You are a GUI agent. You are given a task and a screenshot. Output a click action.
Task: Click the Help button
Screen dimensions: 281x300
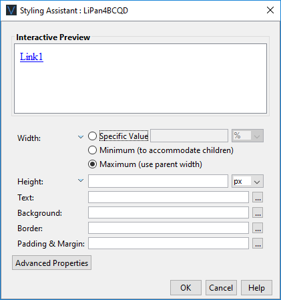[x=256, y=288]
